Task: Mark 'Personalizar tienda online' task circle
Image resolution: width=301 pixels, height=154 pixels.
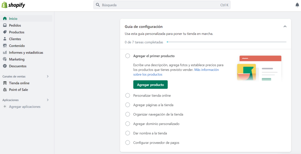Action: [x=128, y=95]
